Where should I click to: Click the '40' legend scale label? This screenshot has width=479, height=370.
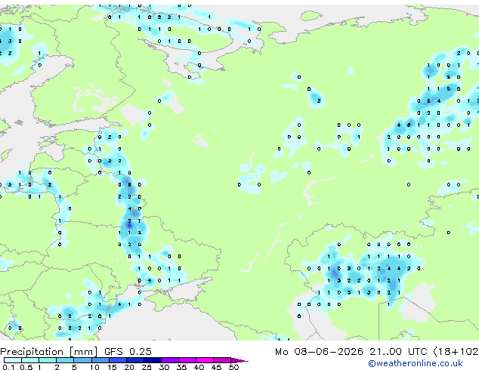pyautogui.click(x=199, y=367)
